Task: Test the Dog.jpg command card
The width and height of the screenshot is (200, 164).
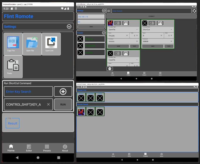Action: (134, 46)
